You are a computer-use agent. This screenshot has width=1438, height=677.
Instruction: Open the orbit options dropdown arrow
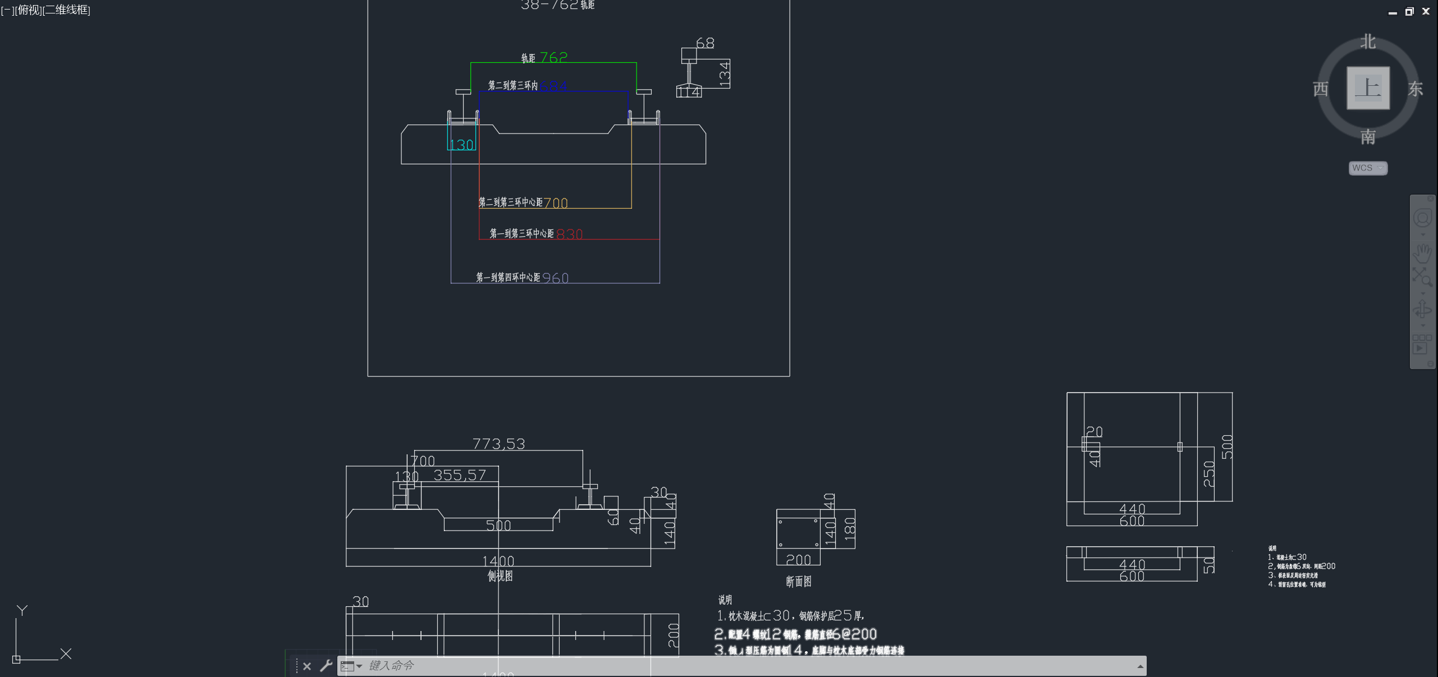pos(1422,326)
